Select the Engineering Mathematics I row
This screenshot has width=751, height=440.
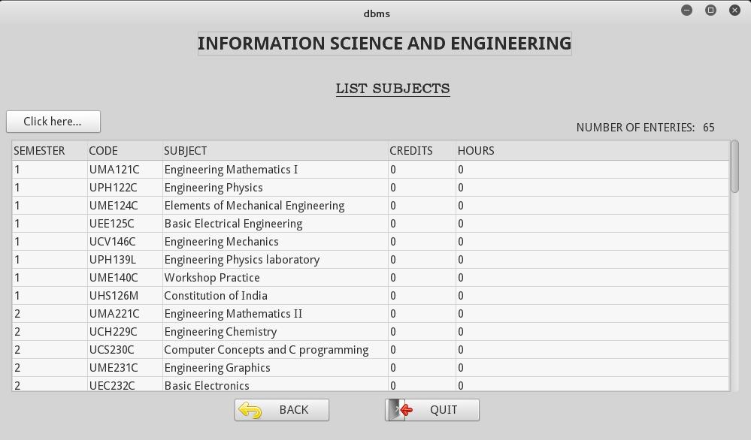[x=370, y=169]
